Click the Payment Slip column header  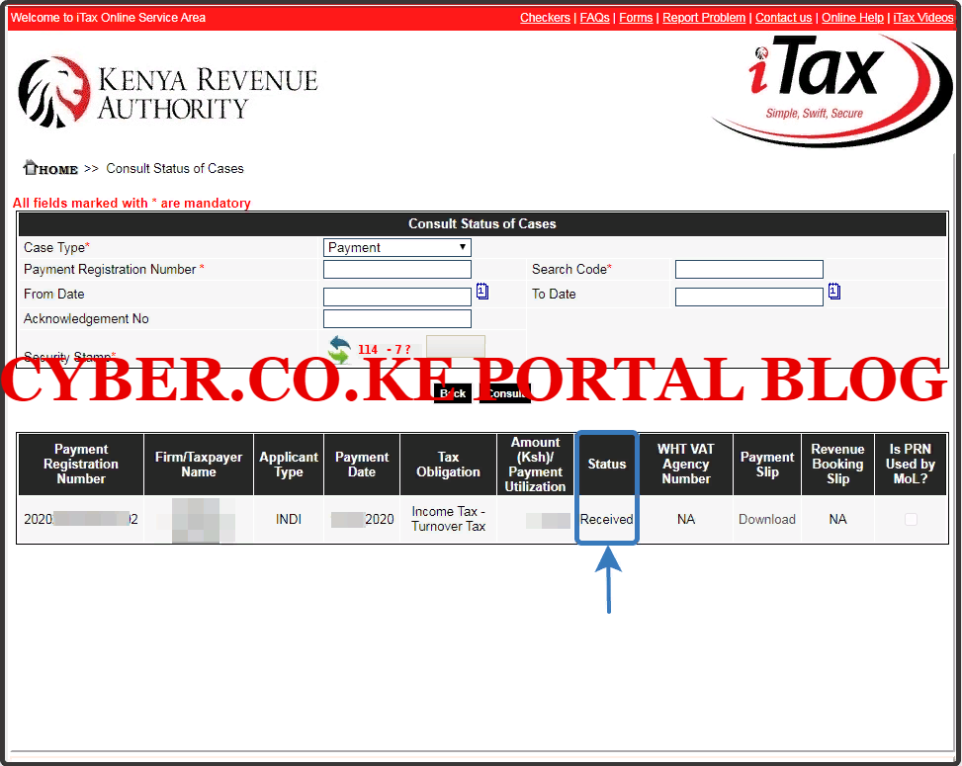[x=767, y=465]
